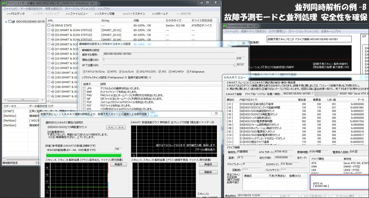The width and height of the screenshot is (369, 198).
Task: Enable PDF signature extension checkbox
Action: point(84,106)
